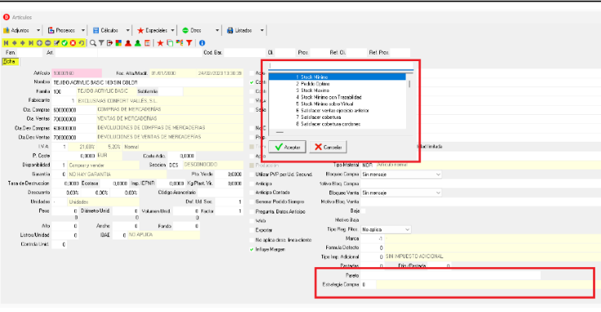Expand the Cálculos dropdown arrow
Viewport: 601px width, 312px height.
[x=128, y=30]
